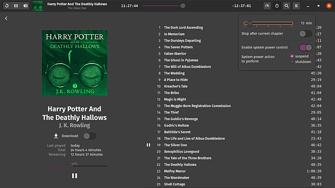Open the playback speed popover
Screen dimensions: 335x188
(x=267, y=6)
